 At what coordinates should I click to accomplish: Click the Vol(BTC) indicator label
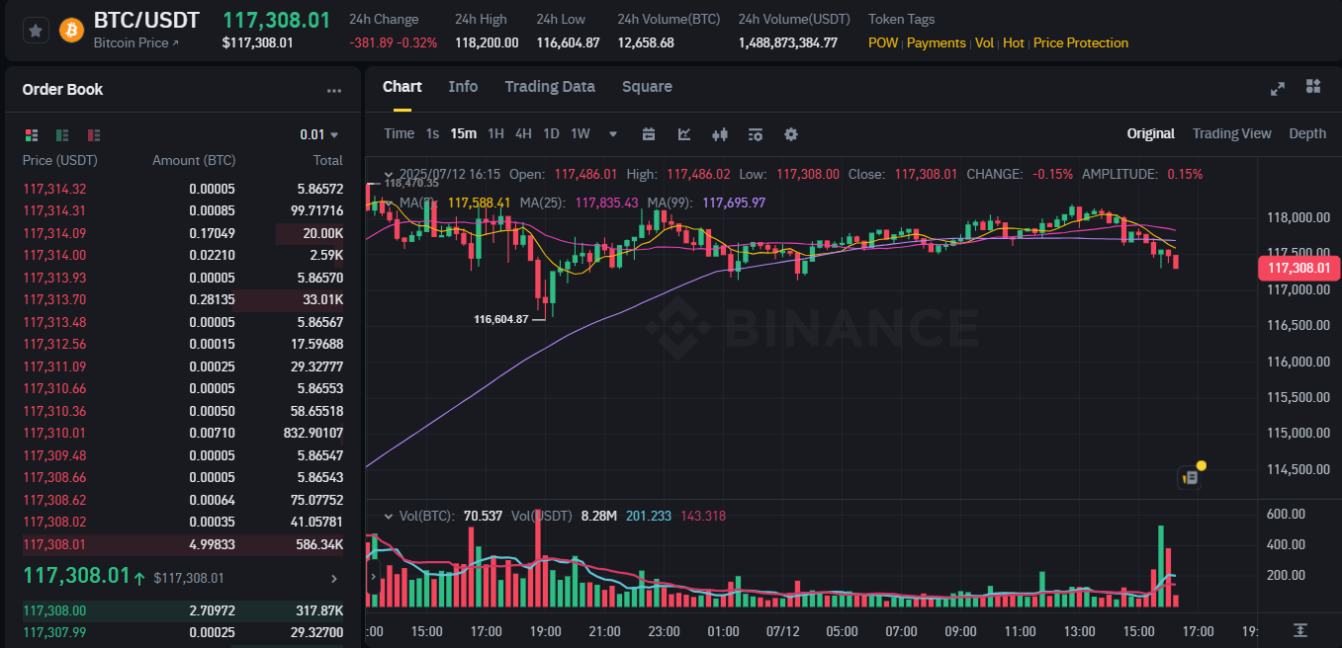coord(426,516)
